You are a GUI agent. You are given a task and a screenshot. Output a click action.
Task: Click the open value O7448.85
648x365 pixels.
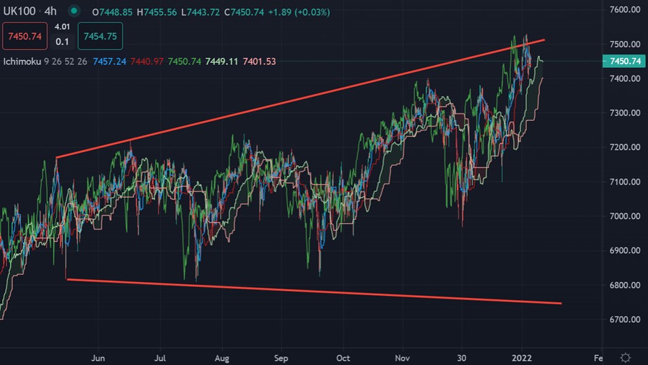point(112,12)
